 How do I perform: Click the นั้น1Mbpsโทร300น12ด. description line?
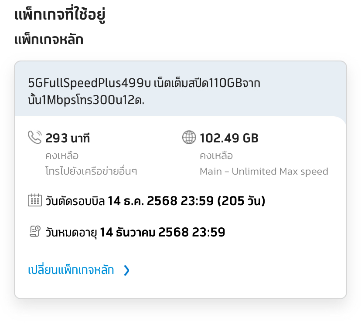[x=86, y=100]
